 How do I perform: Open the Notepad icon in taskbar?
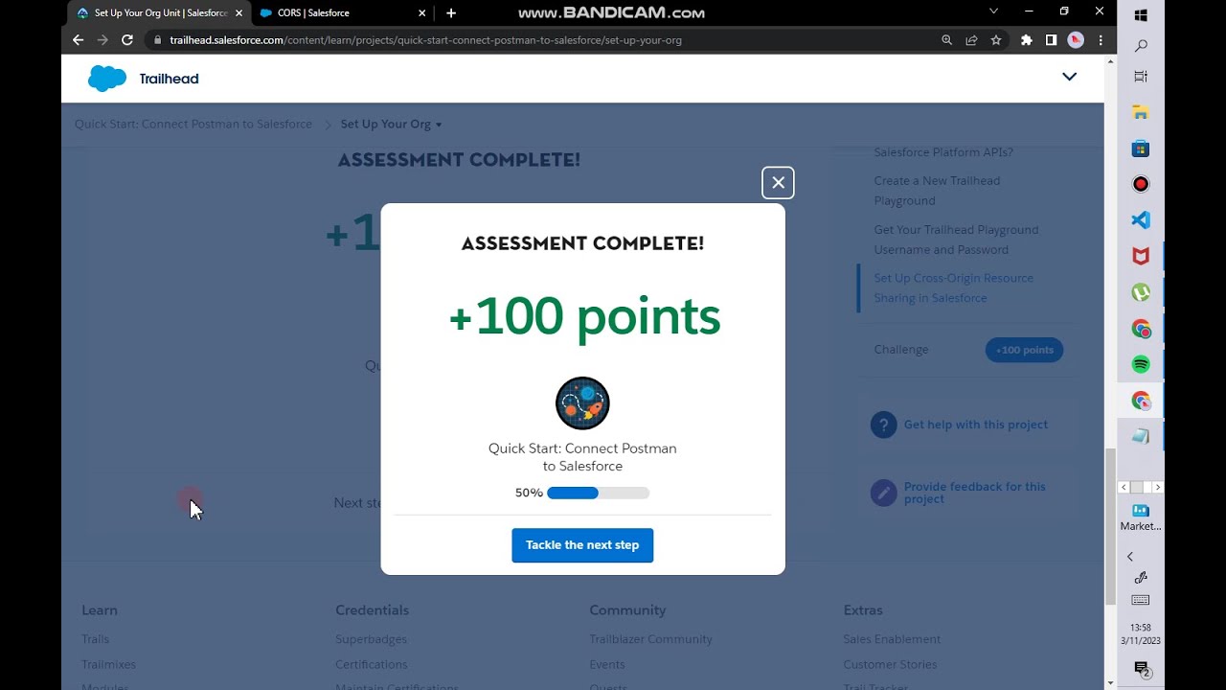point(1140,436)
